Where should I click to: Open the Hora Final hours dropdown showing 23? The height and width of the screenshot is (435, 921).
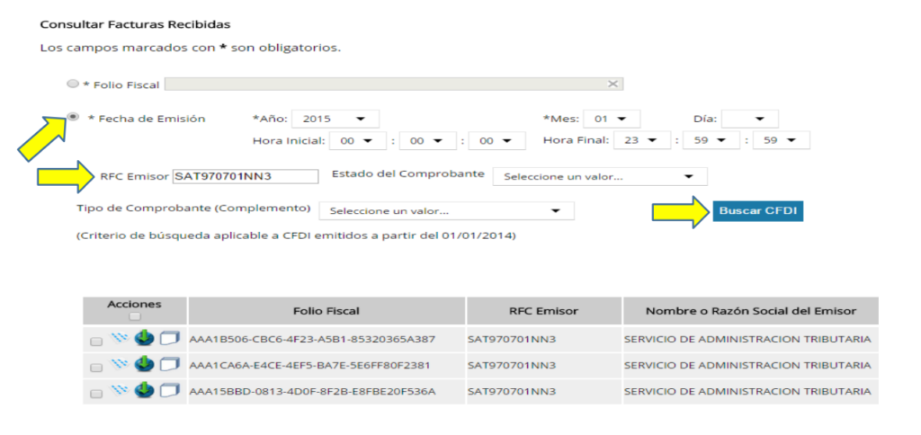[642, 140]
